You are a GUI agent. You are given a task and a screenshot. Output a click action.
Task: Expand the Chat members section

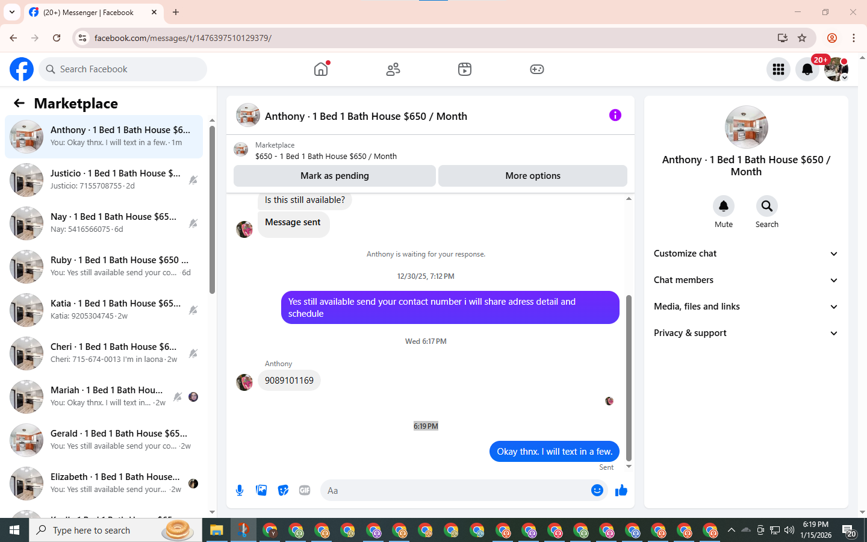tap(746, 280)
